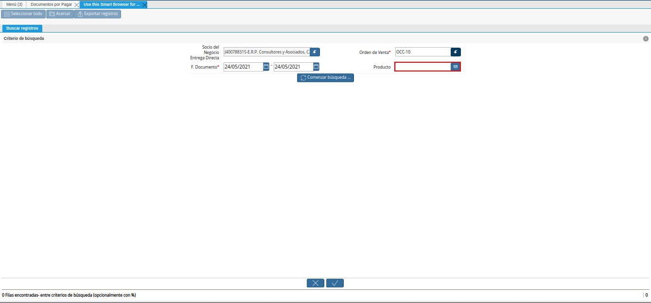This screenshot has height=303, width=651.
Task: Open the Menú (3) tab
Action: coord(14,4)
